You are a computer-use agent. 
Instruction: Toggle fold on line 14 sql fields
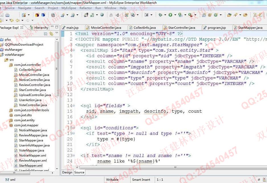pyautogui.click(x=74, y=106)
